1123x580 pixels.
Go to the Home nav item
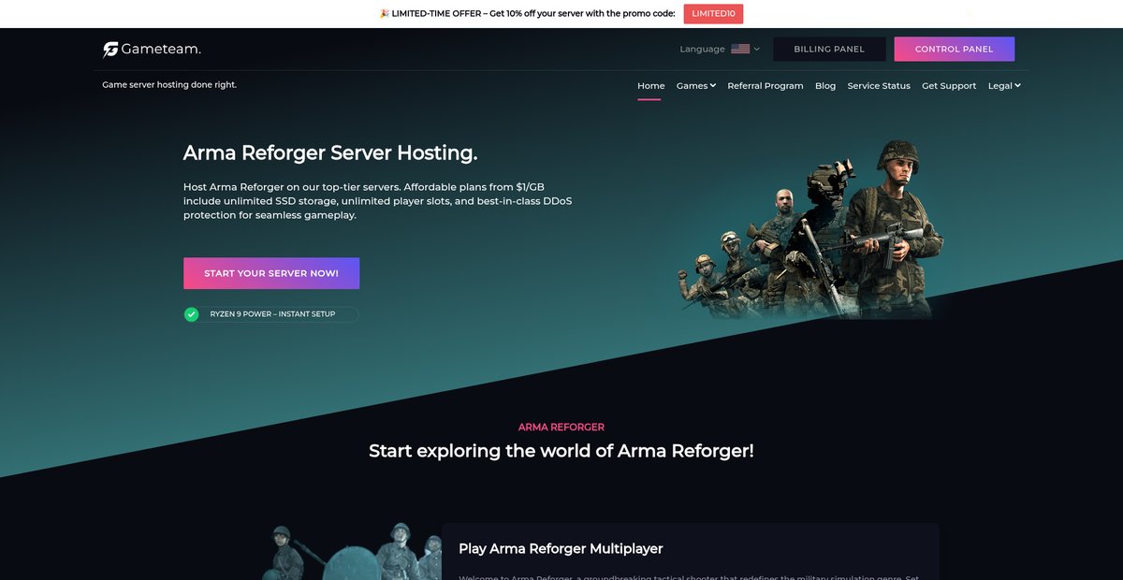(x=651, y=86)
